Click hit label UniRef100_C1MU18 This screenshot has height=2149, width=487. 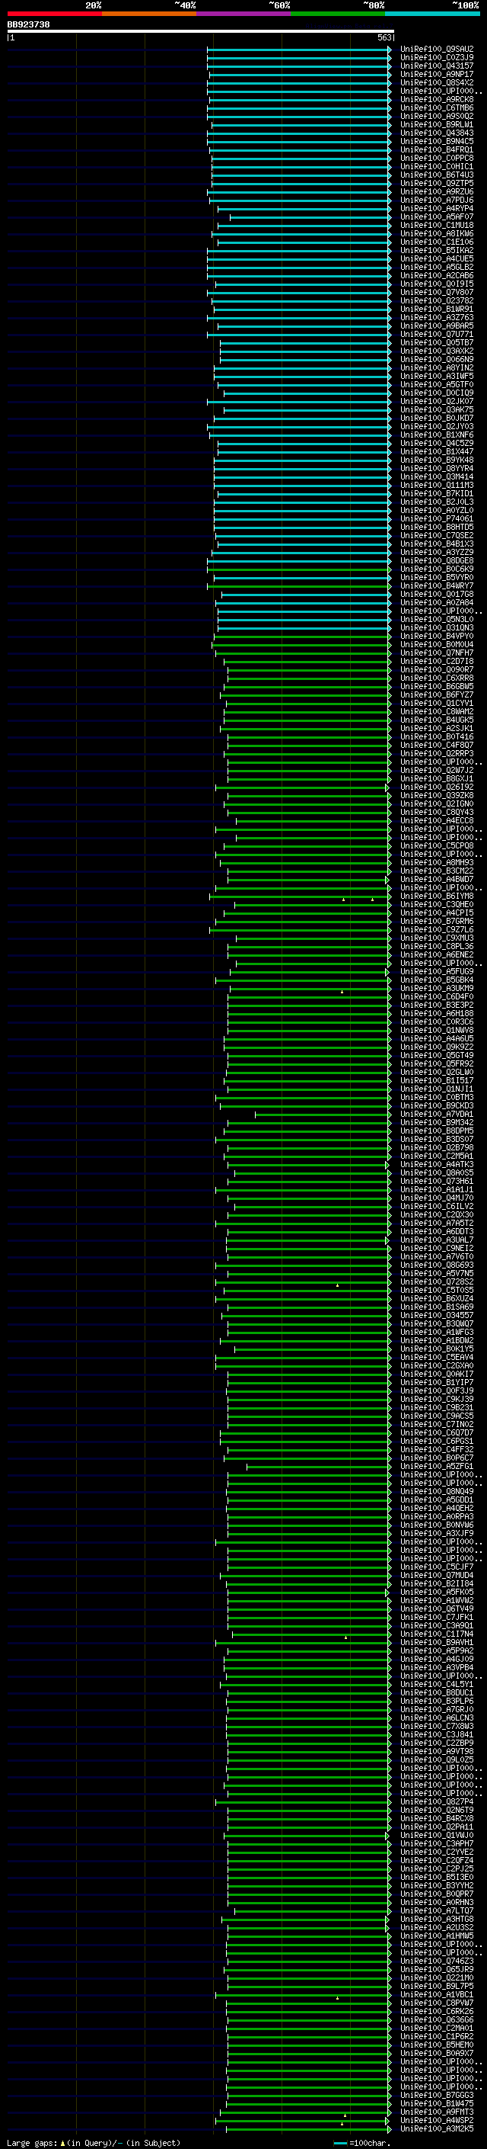437,225
